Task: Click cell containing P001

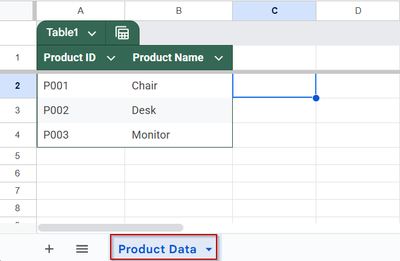Action: click(81, 86)
